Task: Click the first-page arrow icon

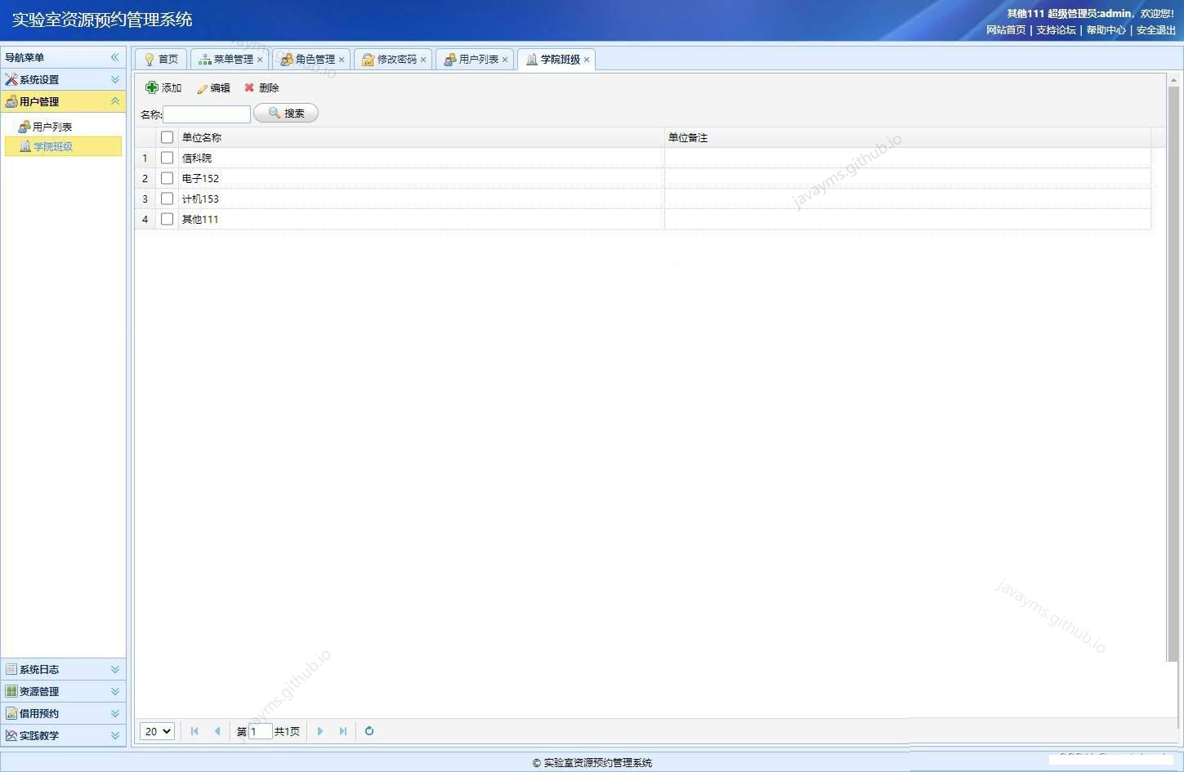Action: [x=194, y=731]
